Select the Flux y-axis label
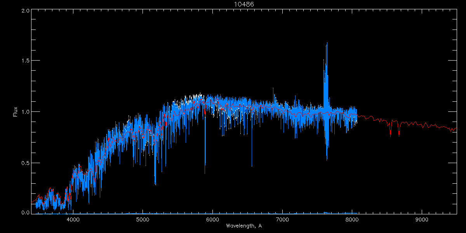 click(16, 112)
